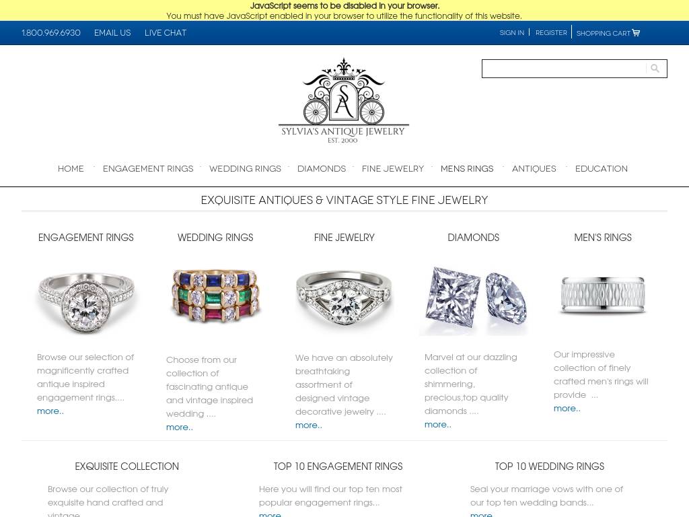Open the Live Chat link
The image size is (689, 517).
click(x=166, y=33)
